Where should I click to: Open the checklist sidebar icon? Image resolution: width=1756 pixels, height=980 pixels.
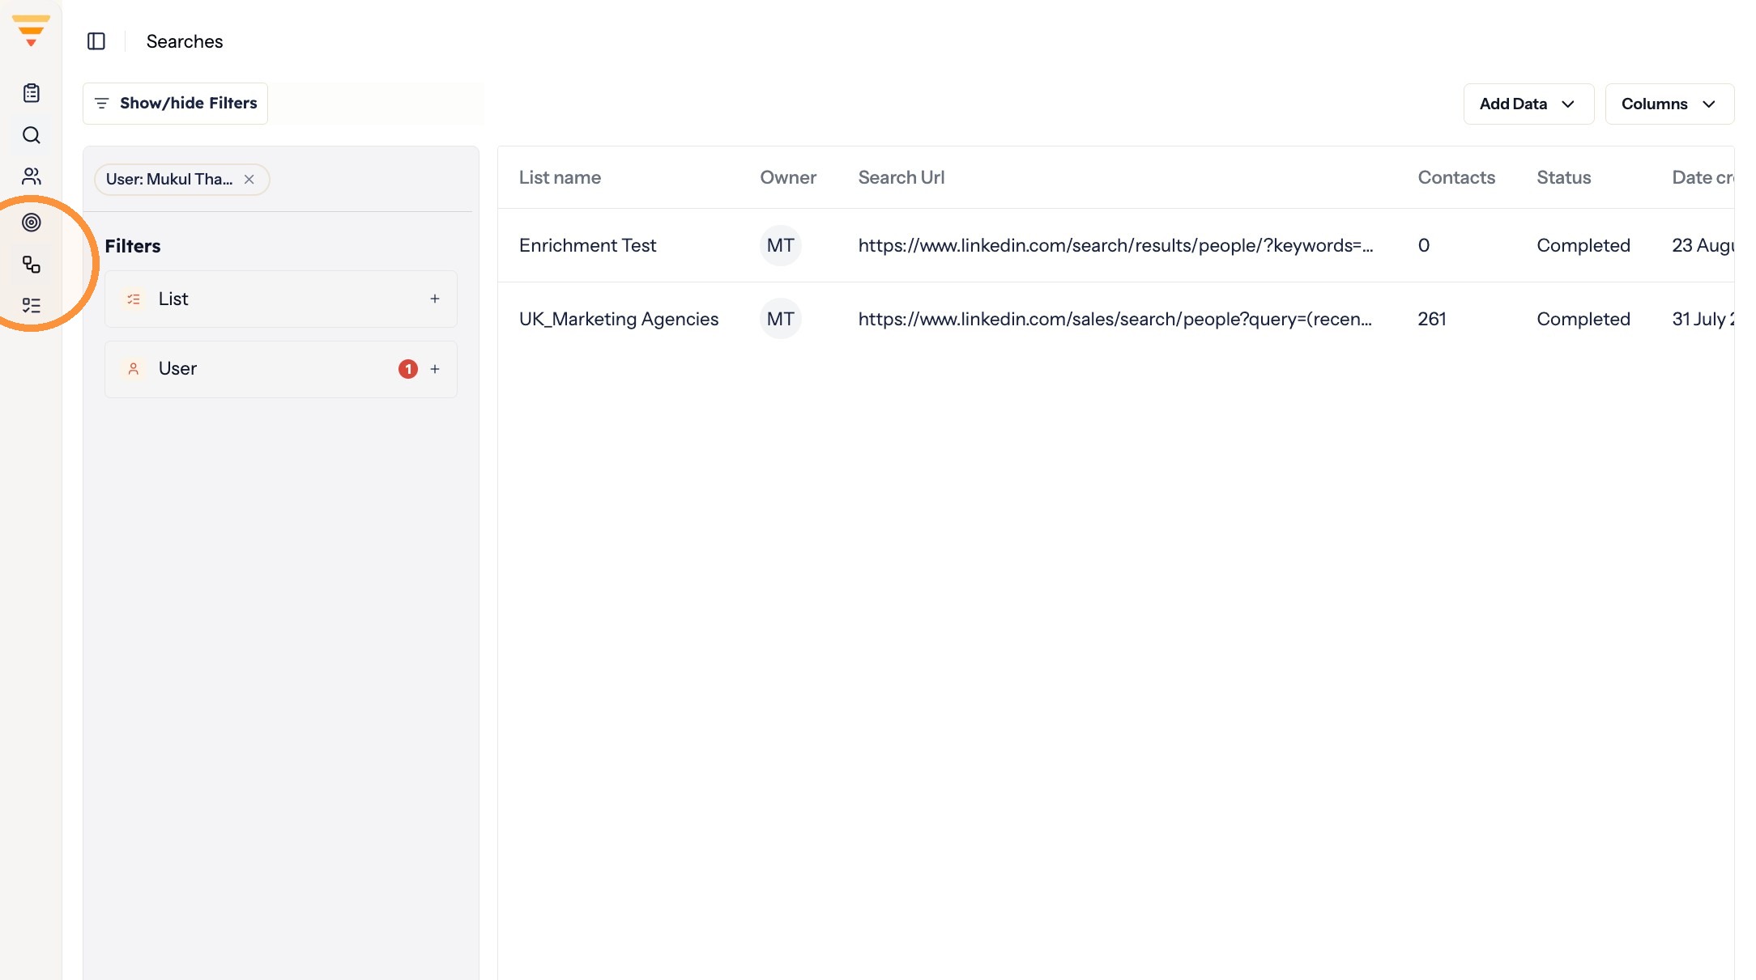(x=32, y=306)
